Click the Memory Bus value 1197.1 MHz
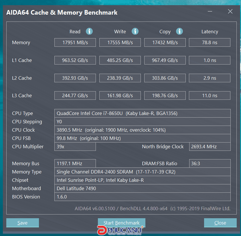This screenshot has width=241, height=236. pos(75,163)
